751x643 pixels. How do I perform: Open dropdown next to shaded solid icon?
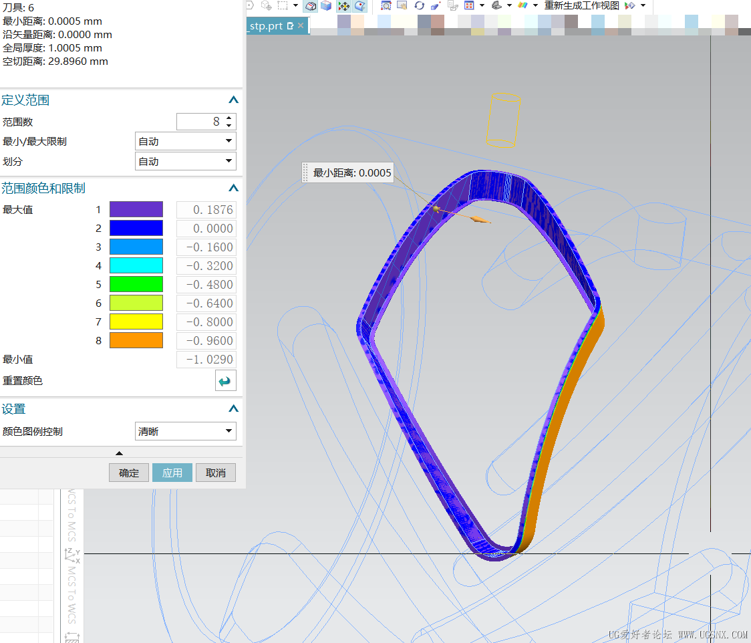coord(509,6)
